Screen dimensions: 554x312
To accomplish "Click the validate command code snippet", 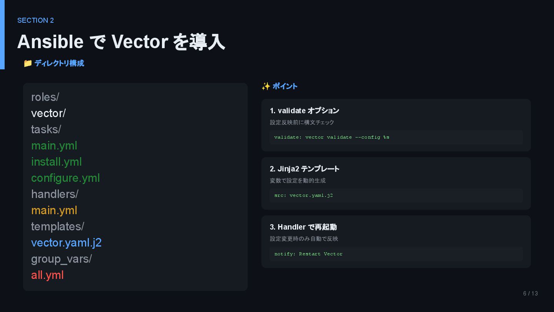I will [x=332, y=137].
